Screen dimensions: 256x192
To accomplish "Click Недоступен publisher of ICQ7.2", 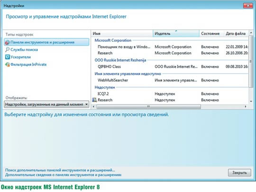I will [165, 94].
